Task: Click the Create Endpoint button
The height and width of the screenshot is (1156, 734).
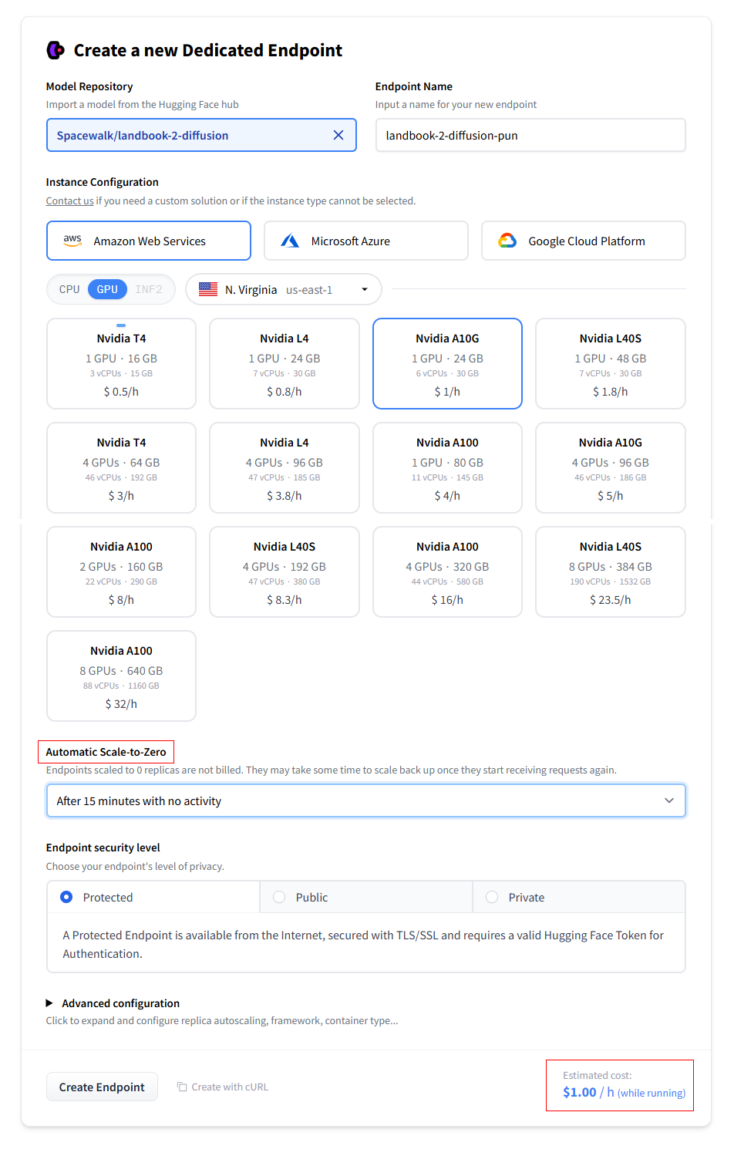Action: coord(102,1087)
